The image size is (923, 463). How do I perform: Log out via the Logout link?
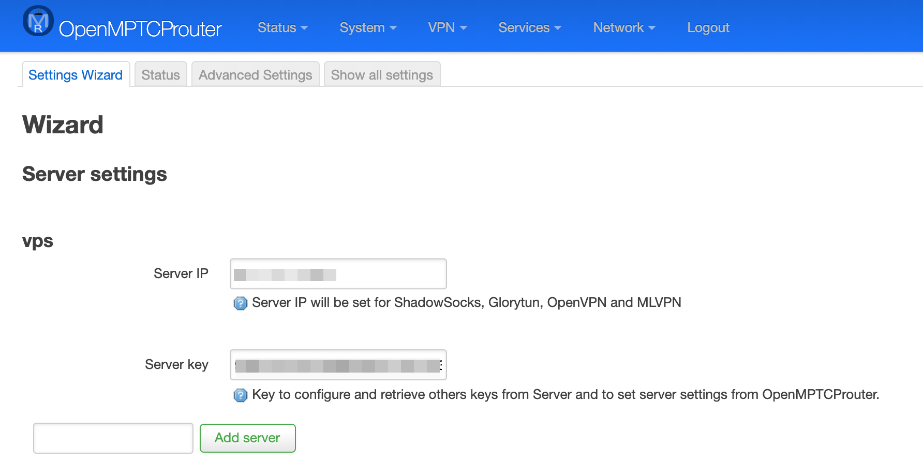[x=708, y=27]
